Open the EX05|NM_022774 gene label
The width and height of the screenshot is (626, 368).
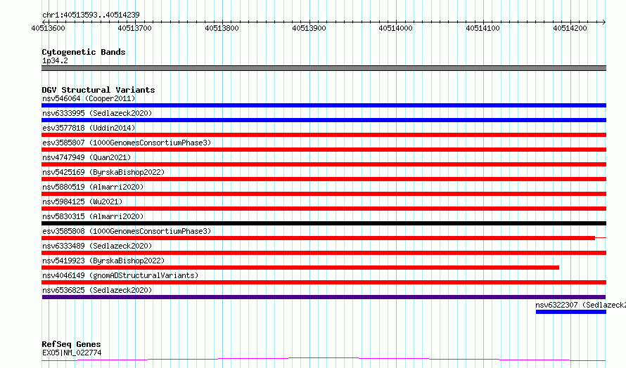click(x=72, y=353)
